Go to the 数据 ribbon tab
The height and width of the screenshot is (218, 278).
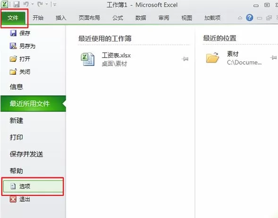click(x=141, y=18)
